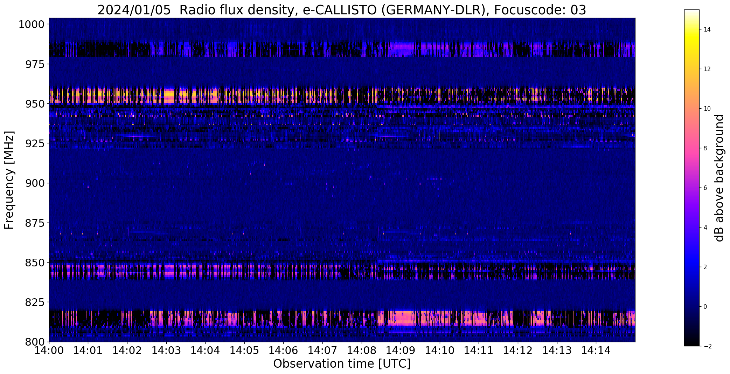Click the color gradient bar legend
Viewport: 730px width, 374px height.
coord(691,178)
